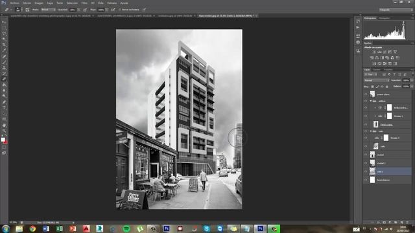This screenshot has width=415, height=233.
Task: Select the Move tool
Action: click(x=4, y=22)
